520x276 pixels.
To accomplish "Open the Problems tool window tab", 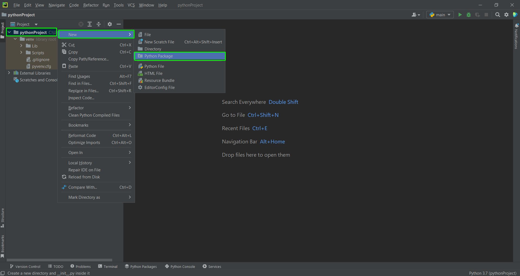I will [80, 267].
